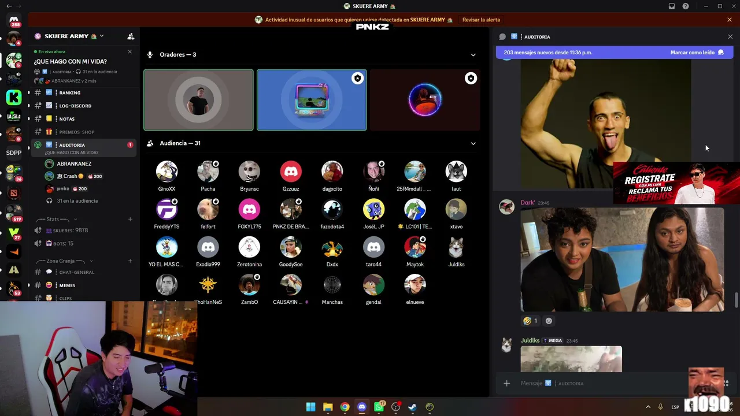The image size is (740, 416).
Task: Click Exodia999 audience avatar
Action: pos(208,247)
